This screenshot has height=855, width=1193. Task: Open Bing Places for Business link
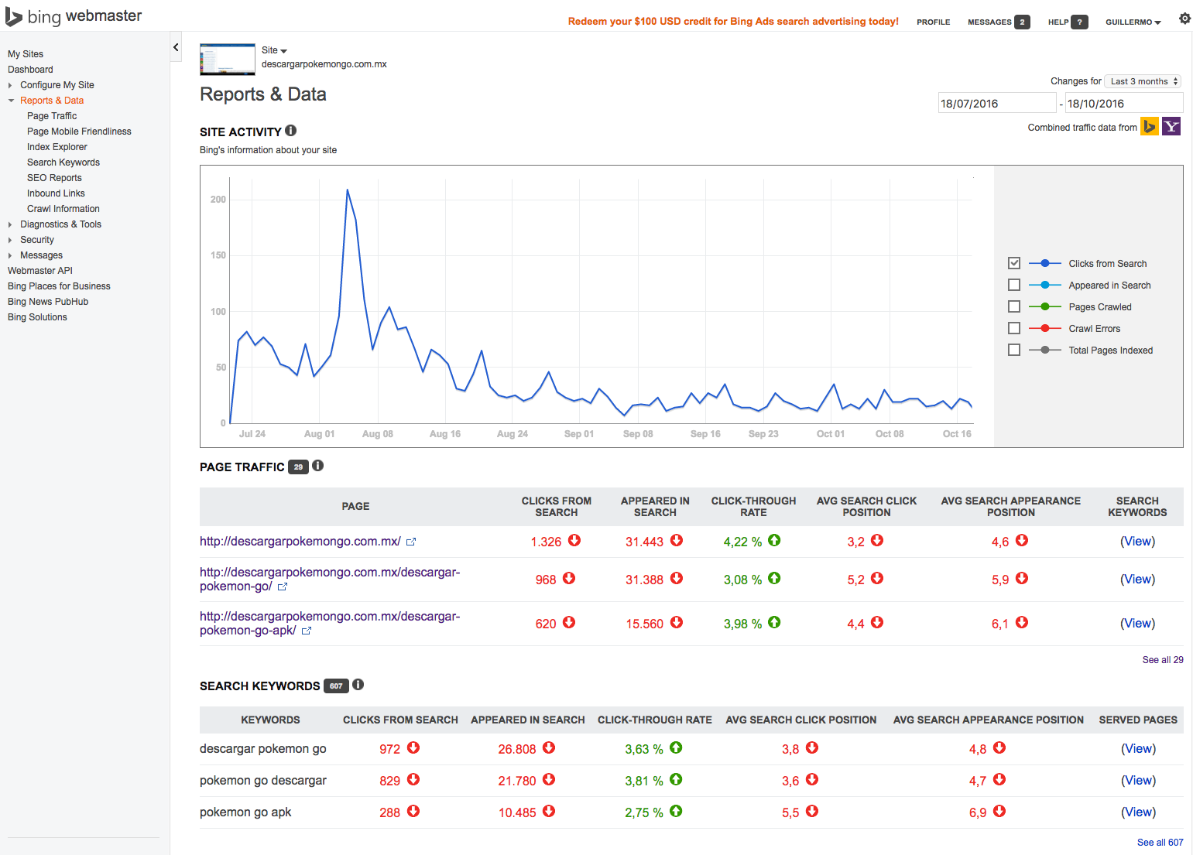(59, 286)
